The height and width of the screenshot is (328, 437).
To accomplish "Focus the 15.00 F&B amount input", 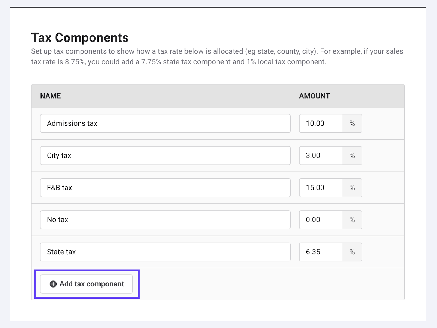I will [x=321, y=188].
